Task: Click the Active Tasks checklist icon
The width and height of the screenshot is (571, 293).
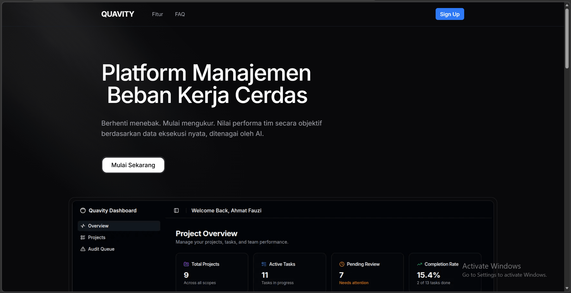Action: 264,264
